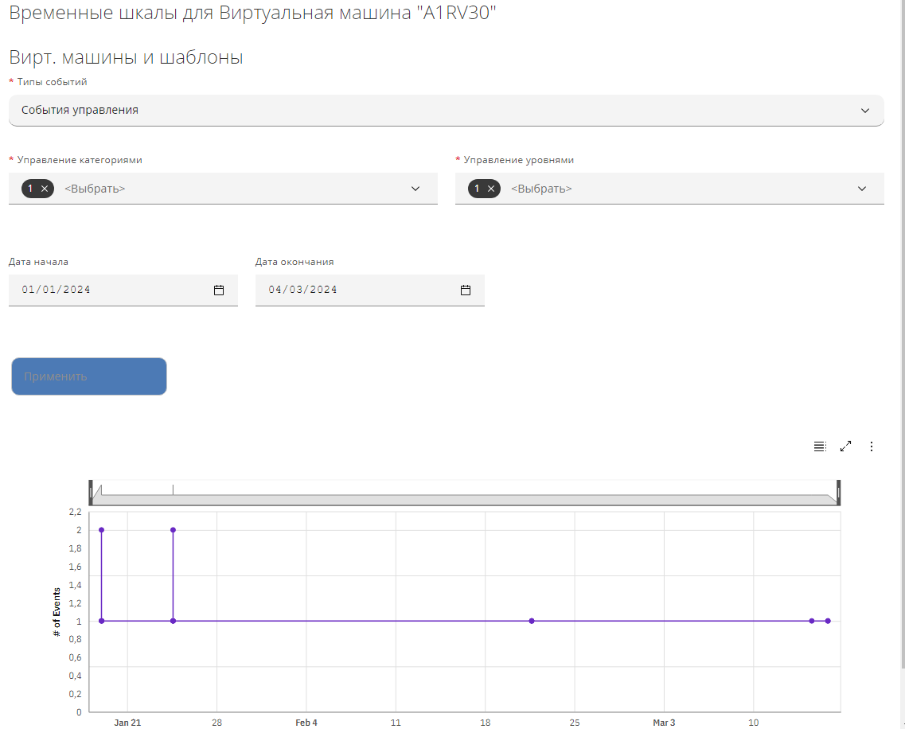Image resolution: width=905 pixels, height=729 pixels.
Task: Select the last data point on chart
Action: (828, 621)
